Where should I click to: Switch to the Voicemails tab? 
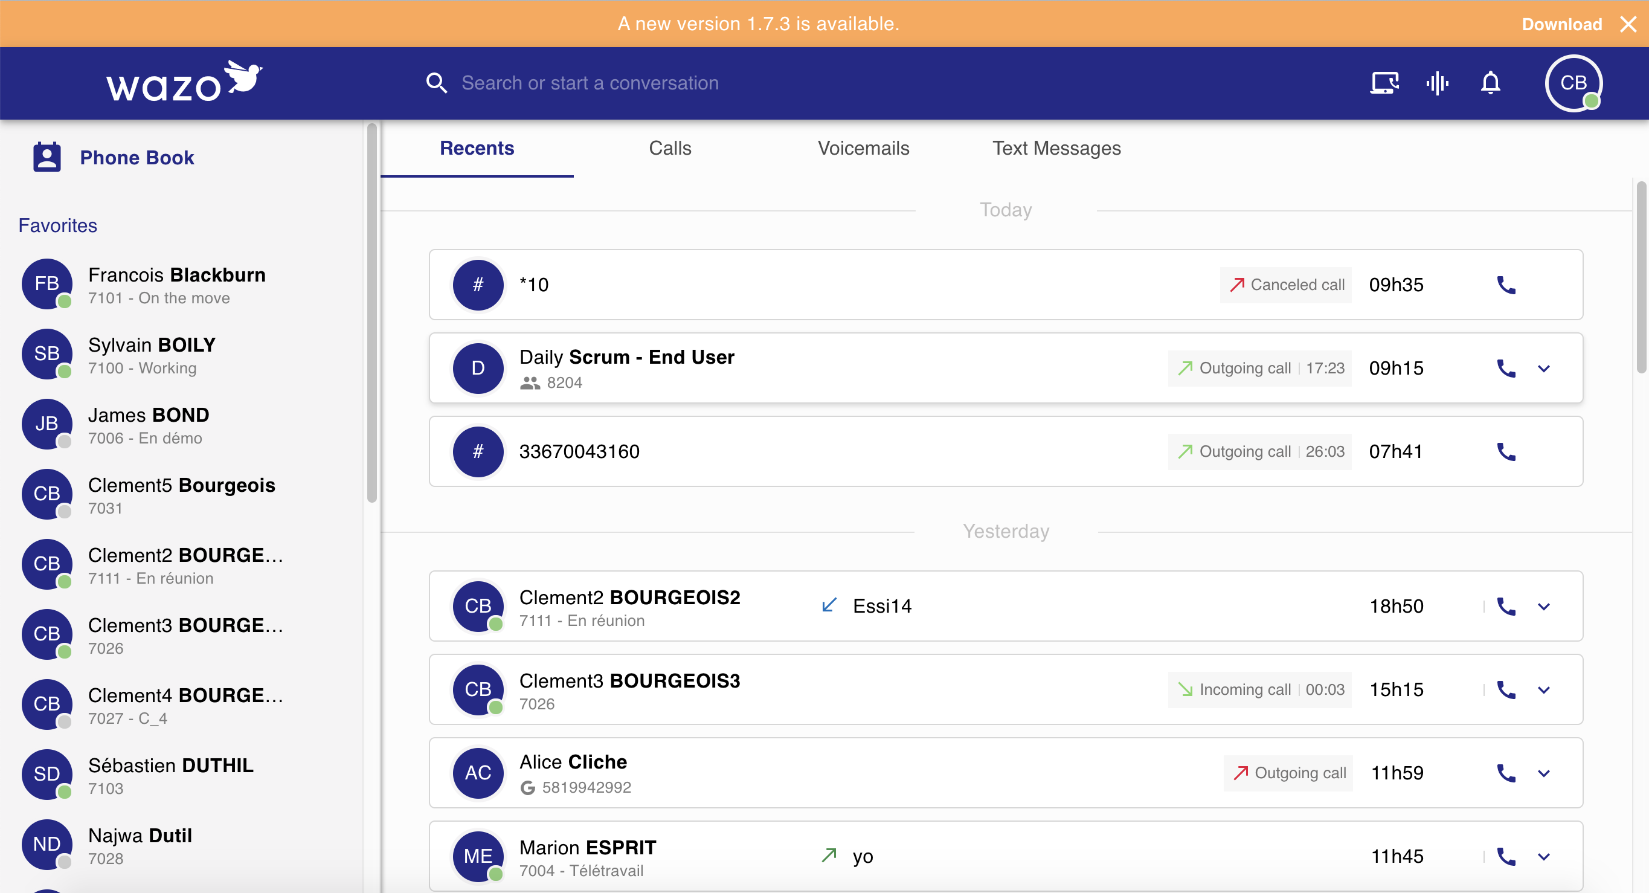(864, 149)
